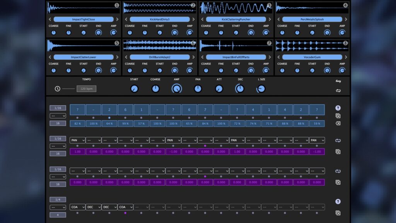This screenshot has height=223, width=396.
Task: Open first COA dropdown in bottom row
Action: coord(77,207)
